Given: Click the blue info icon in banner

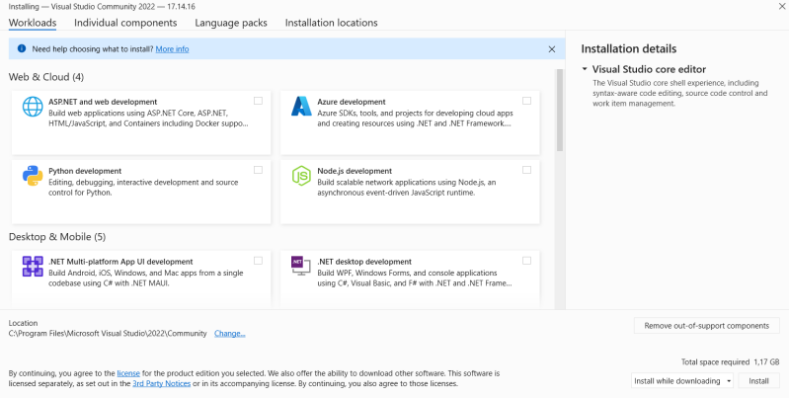Looking at the screenshot, I should 21,48.
